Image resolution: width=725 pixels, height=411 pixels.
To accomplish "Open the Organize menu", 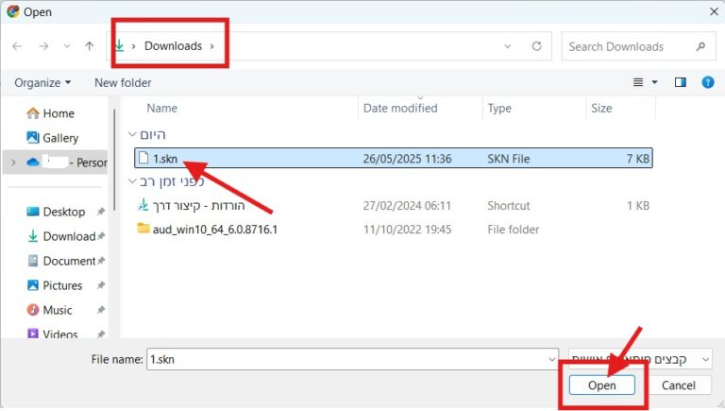I will point(42,83).
